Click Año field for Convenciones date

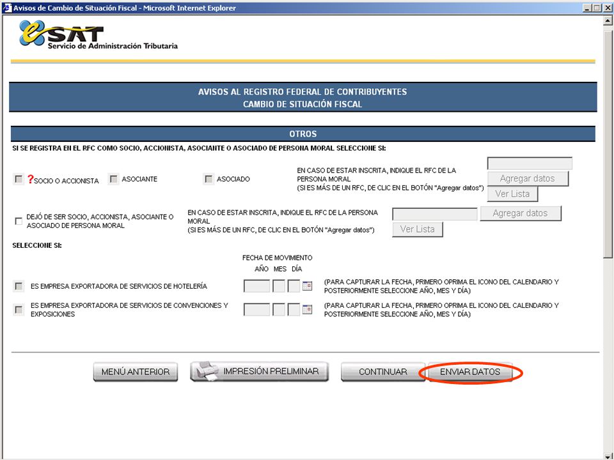point(256,309)
